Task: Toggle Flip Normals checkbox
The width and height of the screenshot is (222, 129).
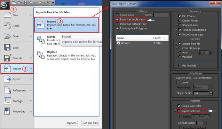Action: [180, 65]
